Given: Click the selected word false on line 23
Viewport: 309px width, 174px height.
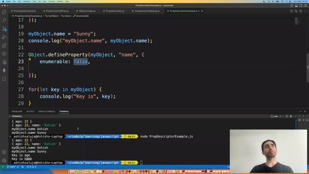Looking at the screenshot, I should click(81, 62).
